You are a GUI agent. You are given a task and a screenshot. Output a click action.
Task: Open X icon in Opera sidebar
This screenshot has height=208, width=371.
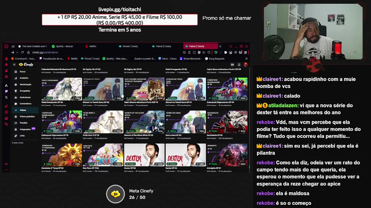6,97
